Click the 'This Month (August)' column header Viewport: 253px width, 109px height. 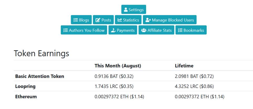(x=118, y=66)
